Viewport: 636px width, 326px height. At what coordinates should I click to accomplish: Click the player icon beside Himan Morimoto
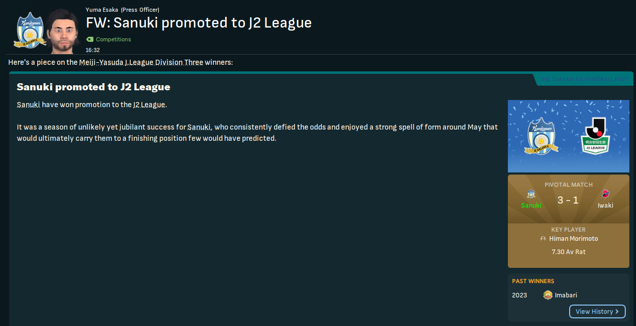(543, 239)
